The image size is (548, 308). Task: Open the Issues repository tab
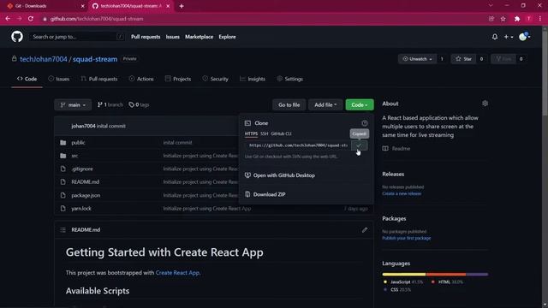59,79
